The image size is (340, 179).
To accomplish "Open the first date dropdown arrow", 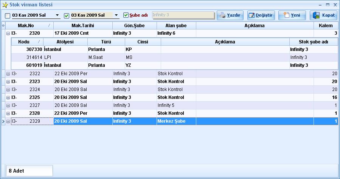I will (x=57, y=15).
